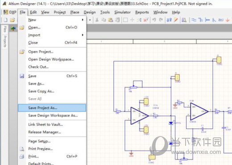Click the Paste toolbar icon
The width and height of the screenshot is (232, 165).
coord(111,20)
